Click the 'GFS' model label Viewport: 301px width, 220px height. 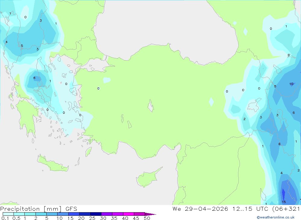coord(71,209)
